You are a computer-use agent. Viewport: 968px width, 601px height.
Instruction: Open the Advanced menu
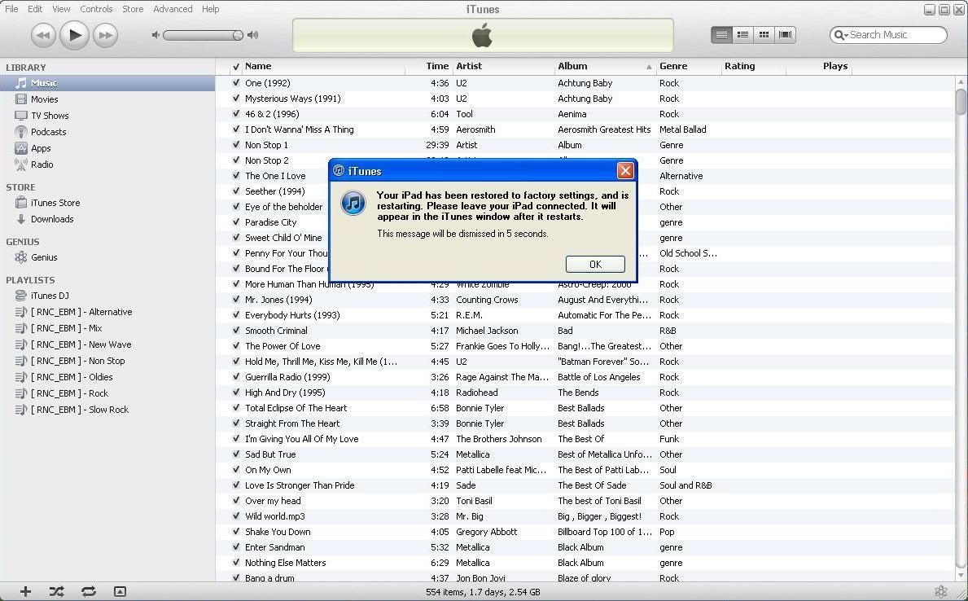[x=173, y=9]
